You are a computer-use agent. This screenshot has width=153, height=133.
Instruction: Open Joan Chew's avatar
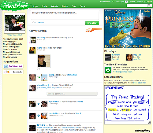(32, 88)
